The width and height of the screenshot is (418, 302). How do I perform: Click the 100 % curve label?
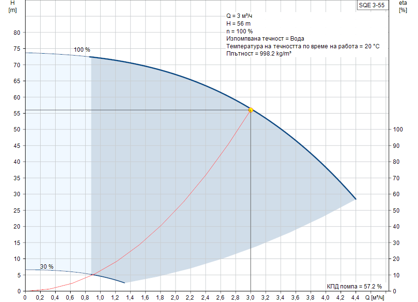(x=82, y=50)
